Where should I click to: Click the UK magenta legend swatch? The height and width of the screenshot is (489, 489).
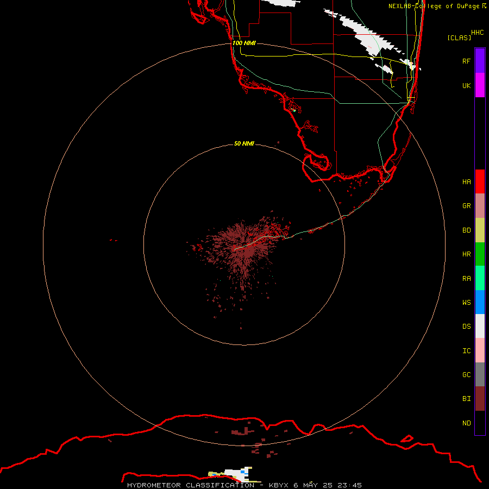pyautogui.click(x=480, y=85)
